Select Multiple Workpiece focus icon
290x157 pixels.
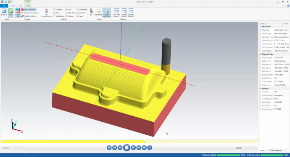coord(106,13)
